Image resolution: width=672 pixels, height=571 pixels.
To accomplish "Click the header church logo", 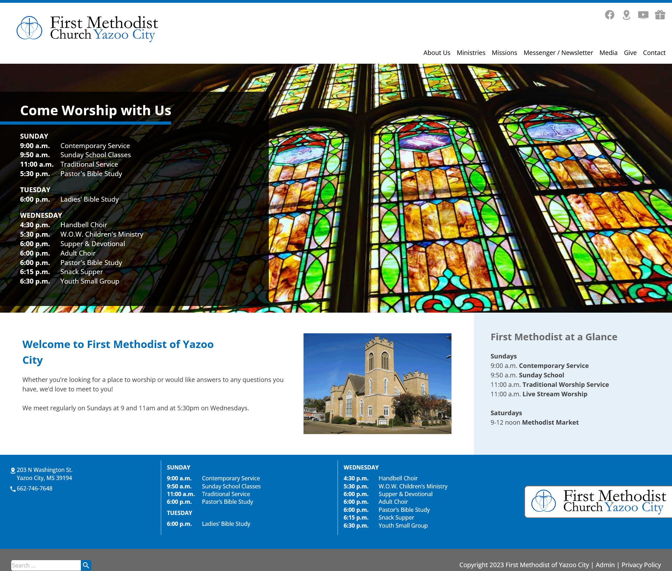I will tap(87, 28).
